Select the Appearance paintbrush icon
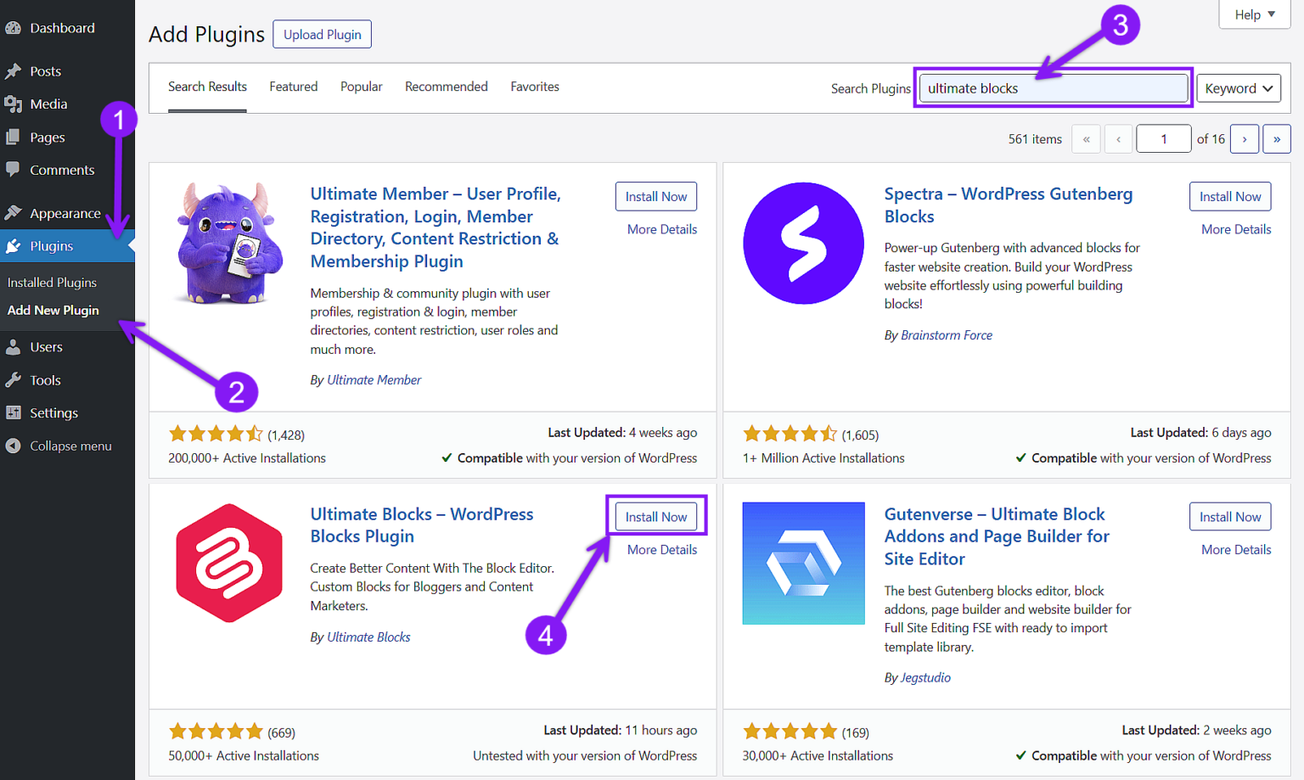Screen dimensions: 1304x780 coord(14,211)
